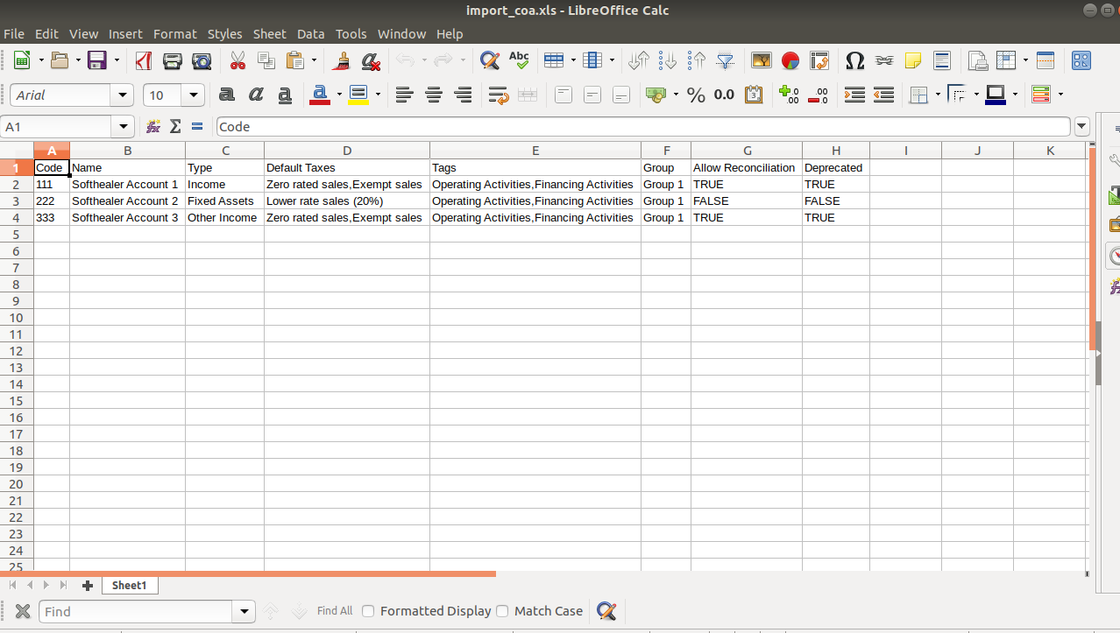Open the Paste options dropdown arrow

[315, 60]
